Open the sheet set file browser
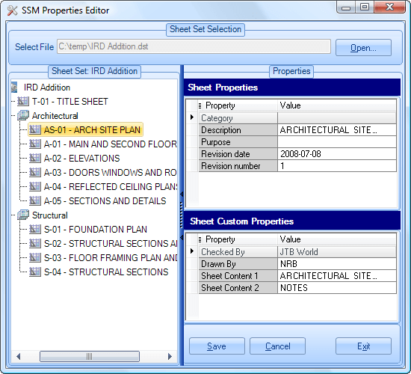Screen dimensions: 411x374 coord(363,48)
